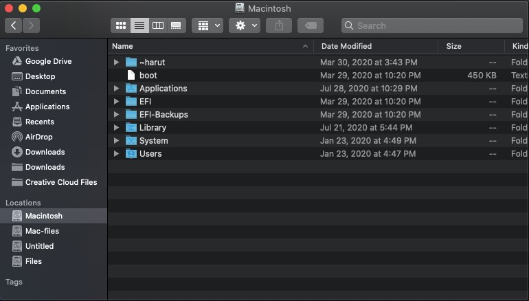The image size is (529, 301).
Task: Select the boot file
Action: click(x=148, y=76)
